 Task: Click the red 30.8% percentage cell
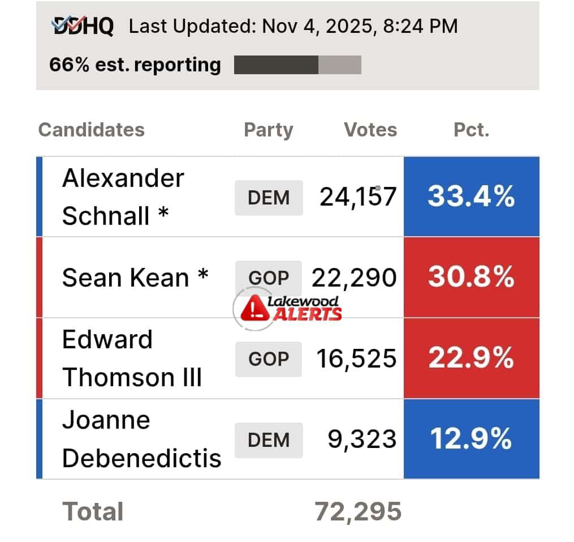coord(471,278)
